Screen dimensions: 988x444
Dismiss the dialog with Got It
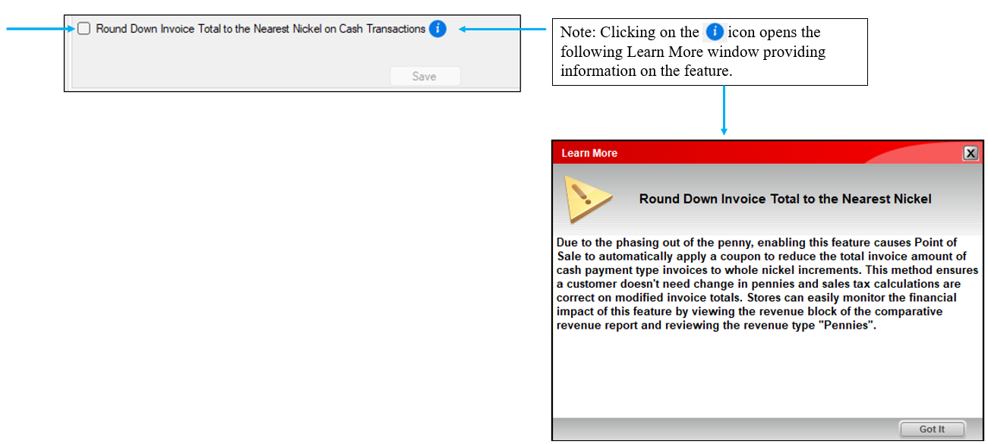(932, 429)
